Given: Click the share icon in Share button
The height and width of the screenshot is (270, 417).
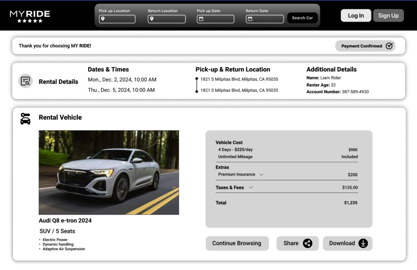Looking at the screenshot, I should click(307, 243).
